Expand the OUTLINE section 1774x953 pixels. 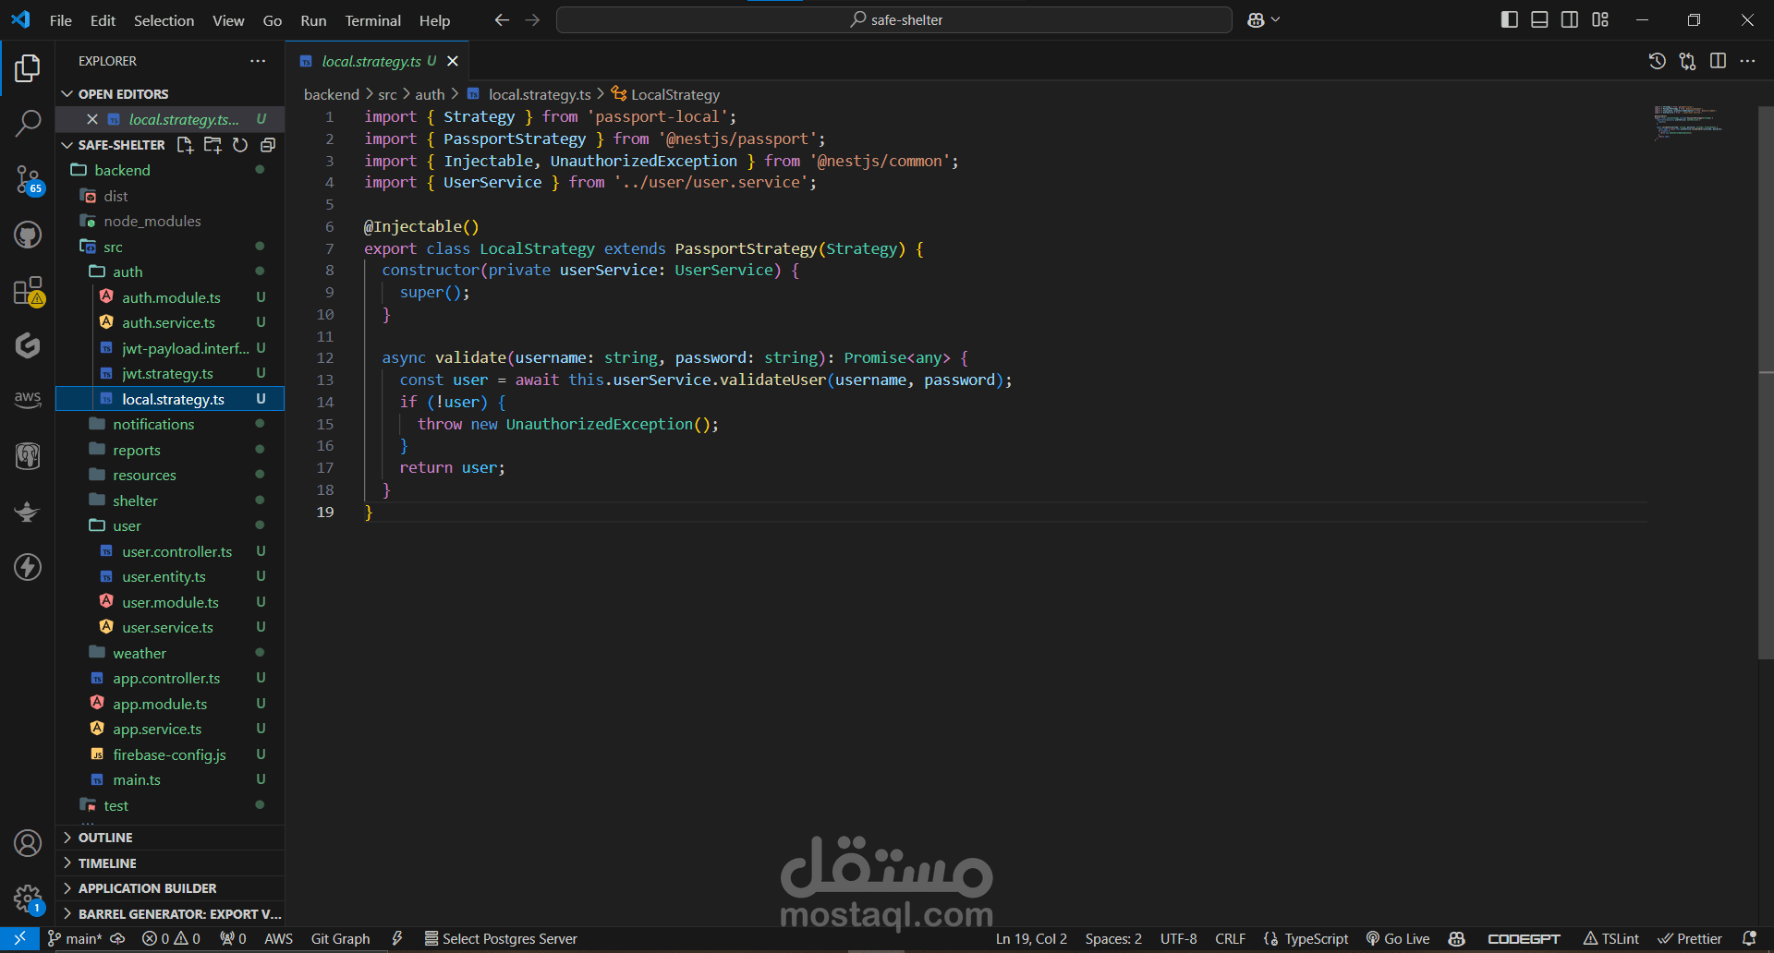170,838
